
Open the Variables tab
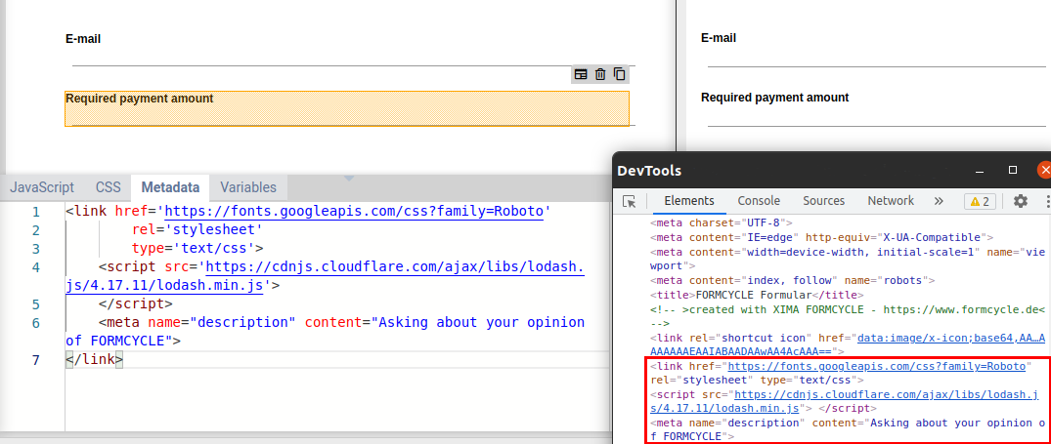(248, 187)
